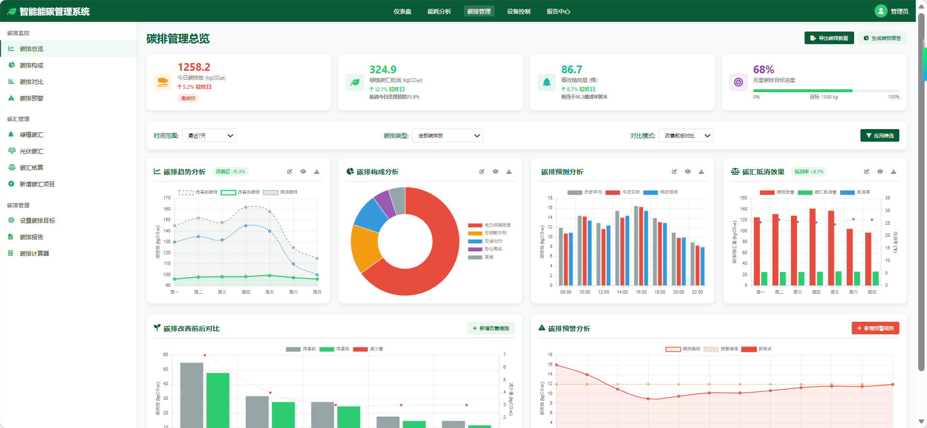Click the leaf logo in the header

(x=12, y=12)
